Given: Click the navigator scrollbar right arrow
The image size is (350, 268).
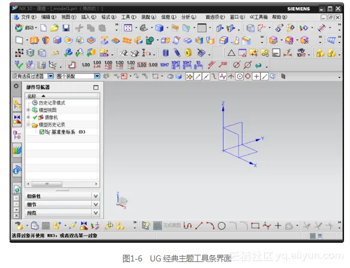Looking at the screenshot, I should (96, 184).
